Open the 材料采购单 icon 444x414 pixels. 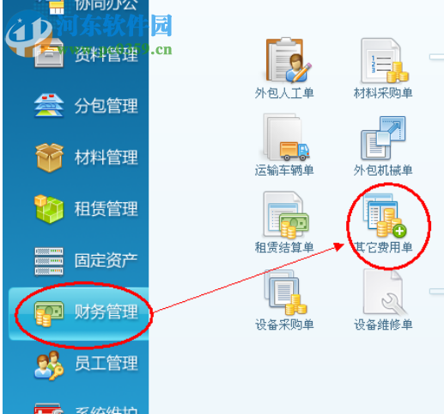click(384, 61)
